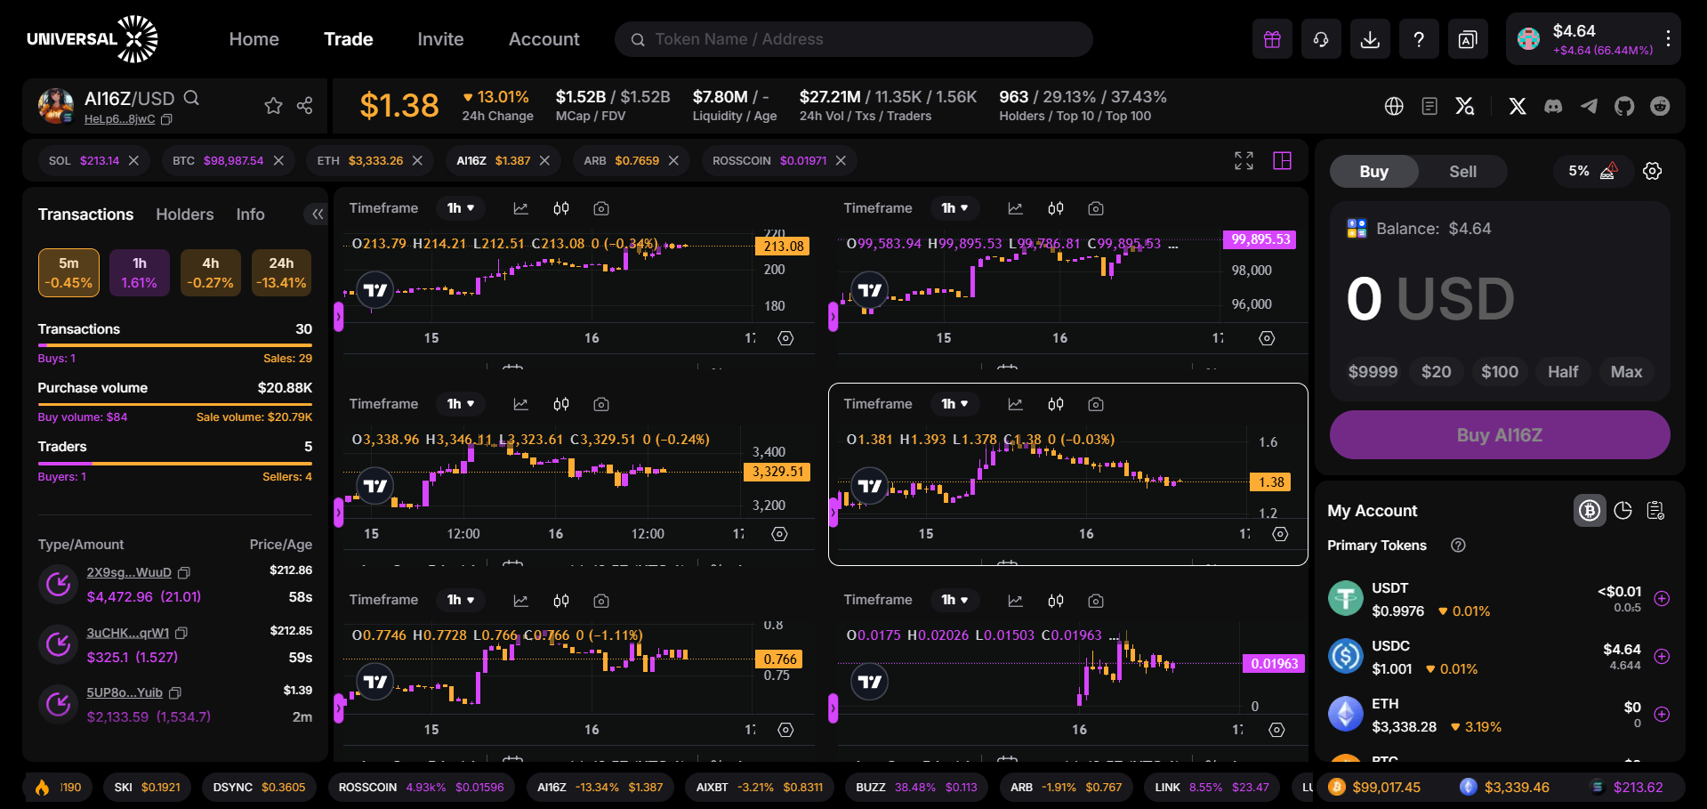Switch trade mode to Buy
The width and height of the screenshot is (1707, 809).
pyautogui.click(x=1373, y=172)
